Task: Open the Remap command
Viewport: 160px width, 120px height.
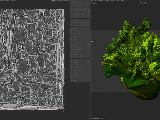Action: [80, 81]
